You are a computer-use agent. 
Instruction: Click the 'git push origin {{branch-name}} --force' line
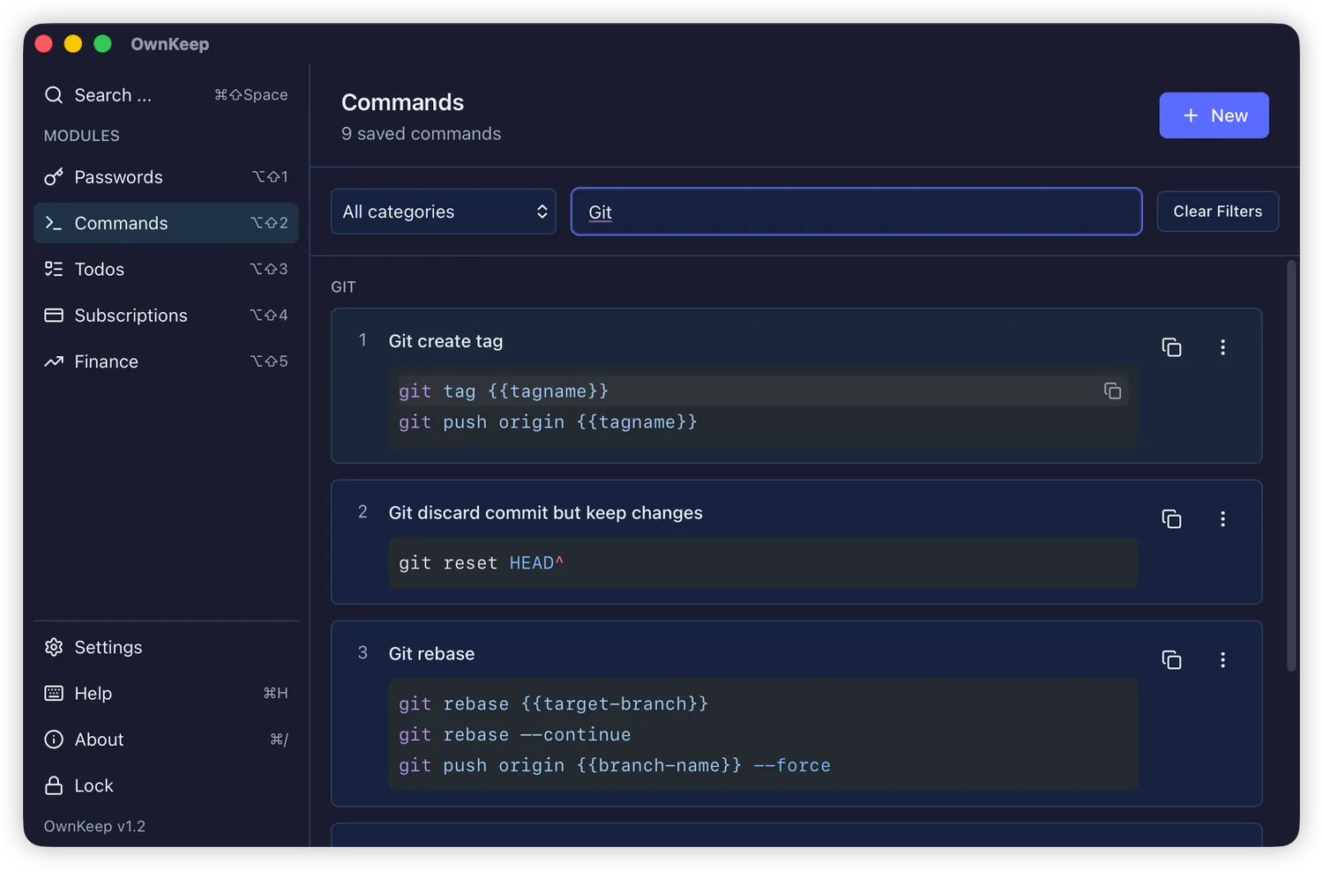[x=614, y=765]
